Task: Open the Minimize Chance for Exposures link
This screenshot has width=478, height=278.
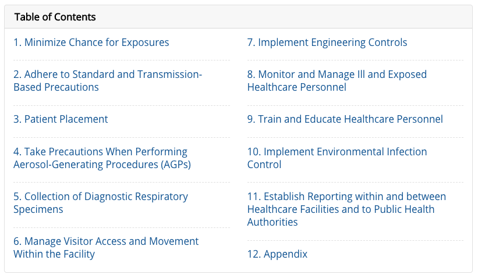Action: 91,42
